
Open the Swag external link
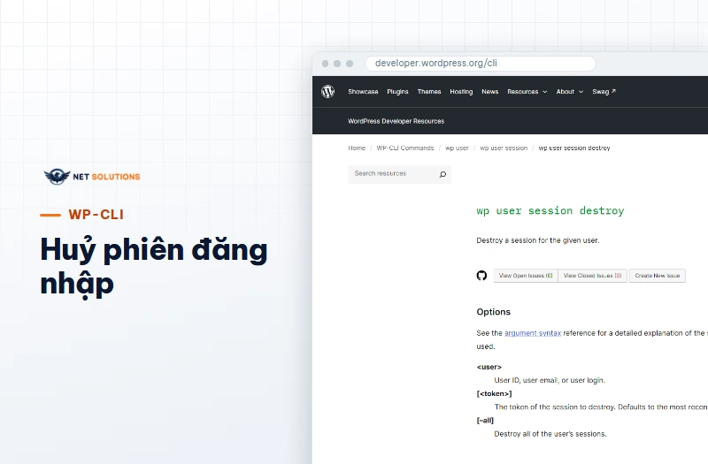(604, 92)
